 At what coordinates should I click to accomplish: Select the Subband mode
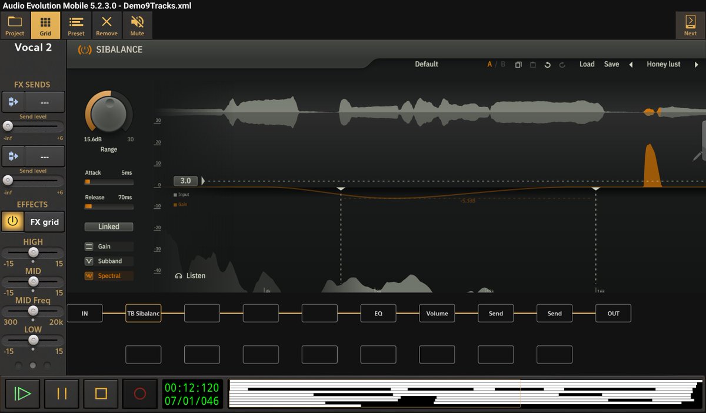(x=109, y=261)
